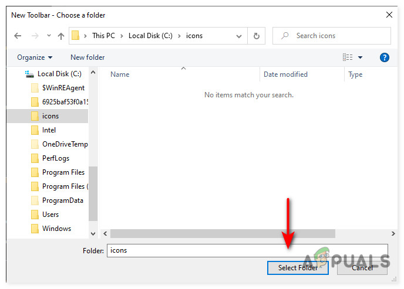
Task: Expand the view options dropdown arrow
Action: tap(360, 57)
